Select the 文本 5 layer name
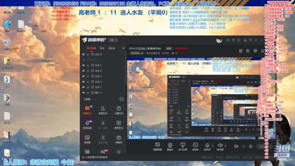The height and width of the screenshot is (166, 295). click(98, 65)
